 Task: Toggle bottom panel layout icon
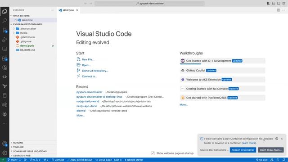click(274, 3)
